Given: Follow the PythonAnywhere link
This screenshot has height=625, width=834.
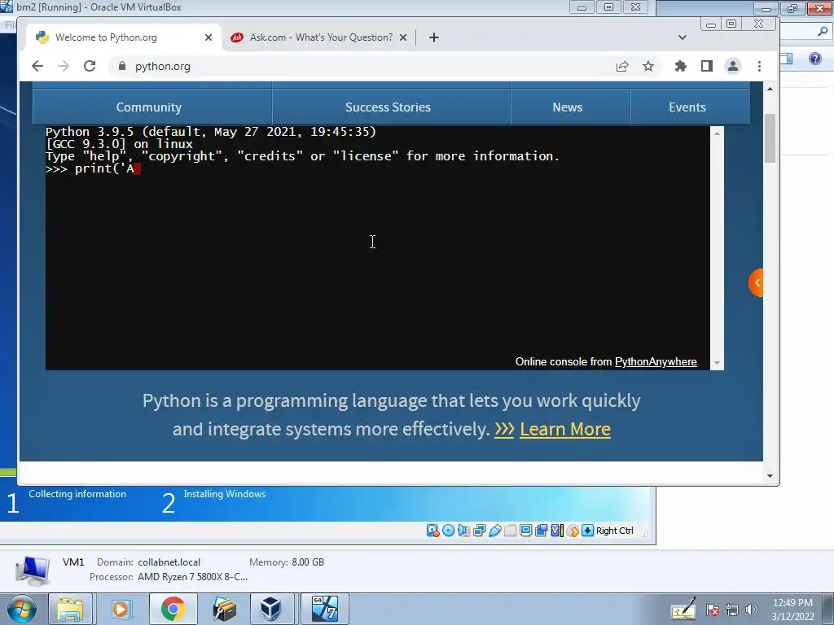Looking at the screenshot, I should (x=656, y=361).
